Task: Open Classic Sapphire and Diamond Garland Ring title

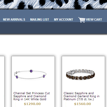Action: (81, 96)
